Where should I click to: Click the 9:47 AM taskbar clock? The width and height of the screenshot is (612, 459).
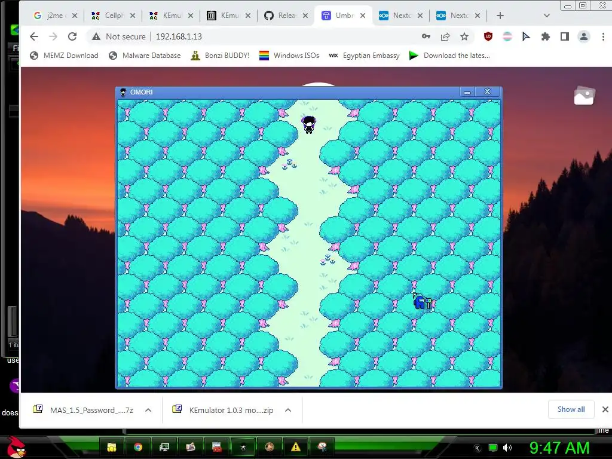559,448
